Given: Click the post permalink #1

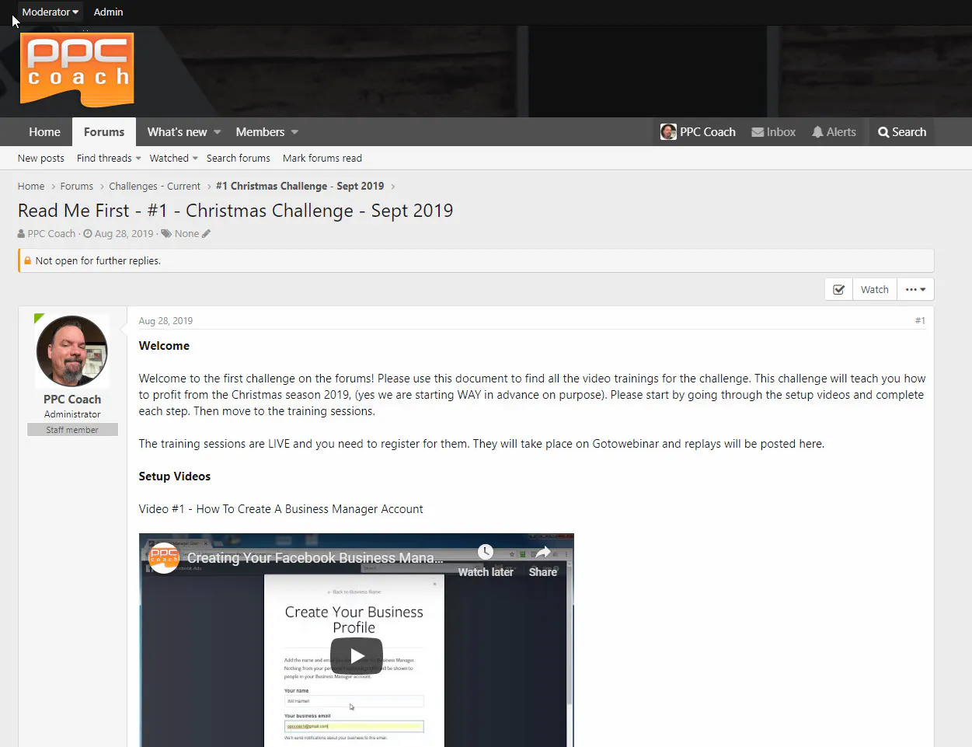Looking at the screenshot, I should (x=920, y=321).
